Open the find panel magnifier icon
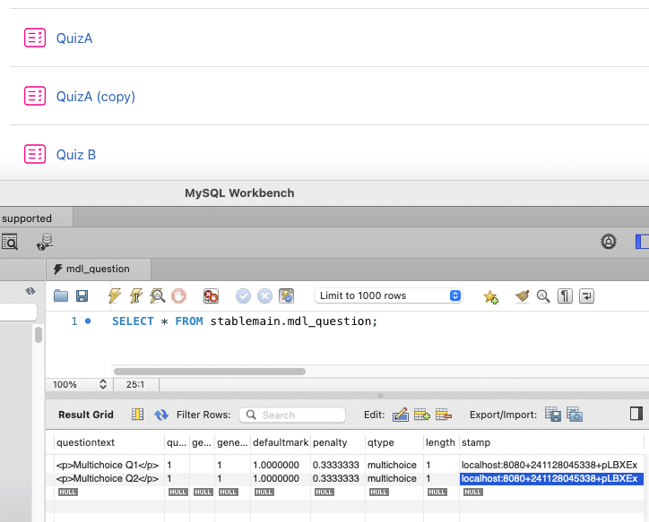Image resolution: width=649 pixels, height=522 pixels. click(x=543, y=296)
